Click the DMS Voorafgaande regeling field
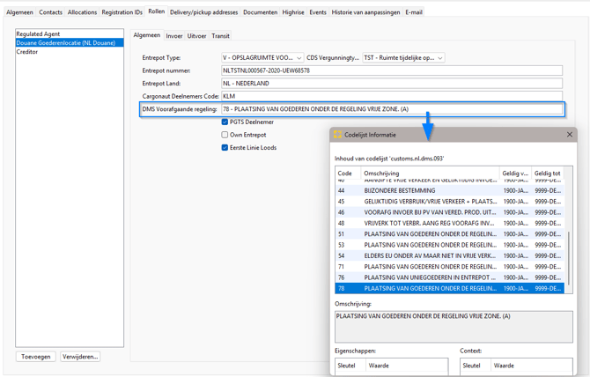The height and width of the screenshot is (377, 590). pyautogui.click(x=392, y=109)
